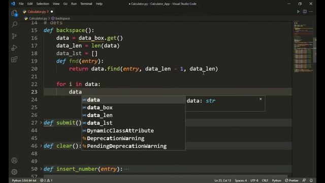Pick the data_len suggestion

pos(134,115)
